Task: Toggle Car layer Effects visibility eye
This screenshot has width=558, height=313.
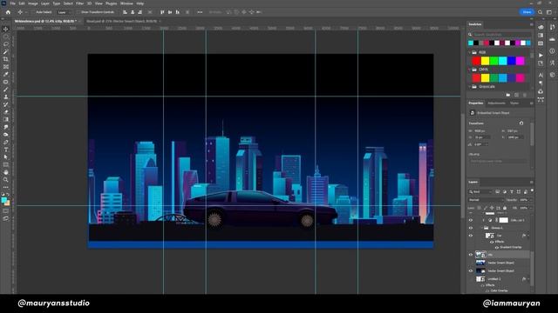Action: [492, 242]
